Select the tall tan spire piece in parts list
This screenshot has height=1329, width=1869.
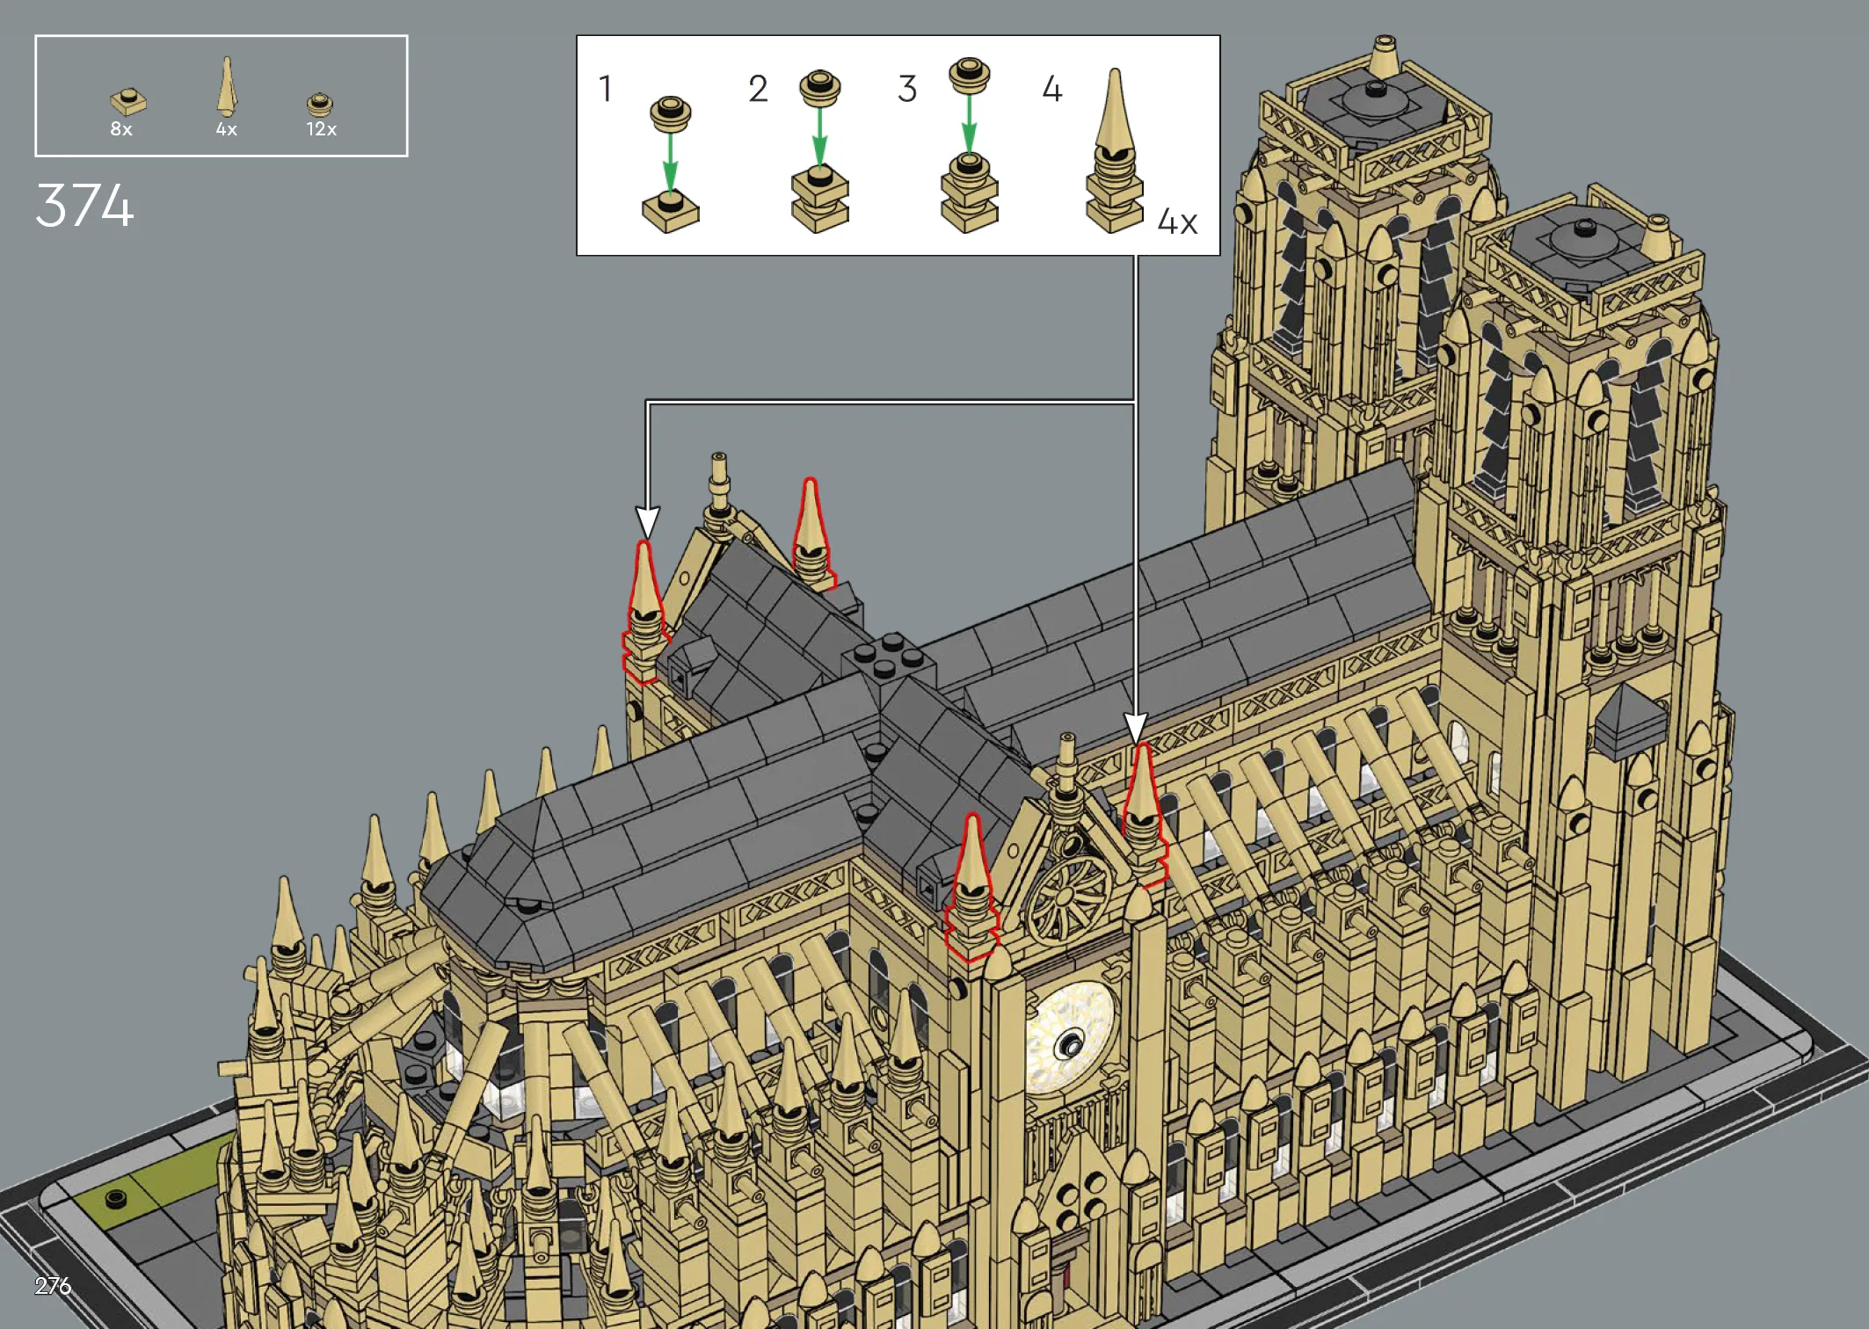tap(227, 86)
